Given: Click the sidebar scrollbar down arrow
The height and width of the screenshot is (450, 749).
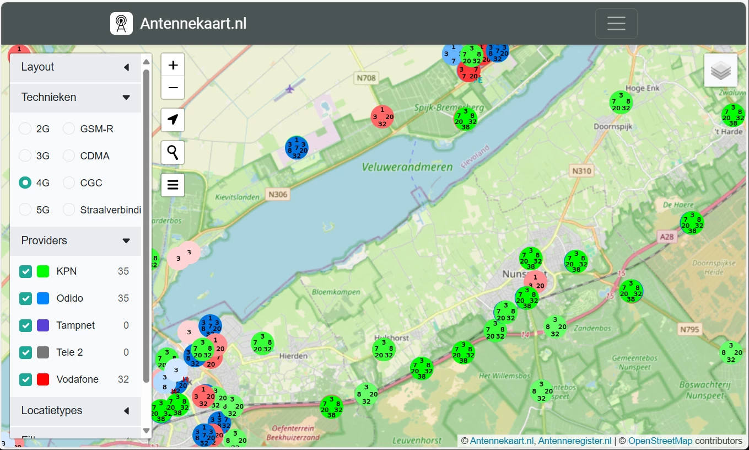Looking at the screenshot, I should click(147, 431).
